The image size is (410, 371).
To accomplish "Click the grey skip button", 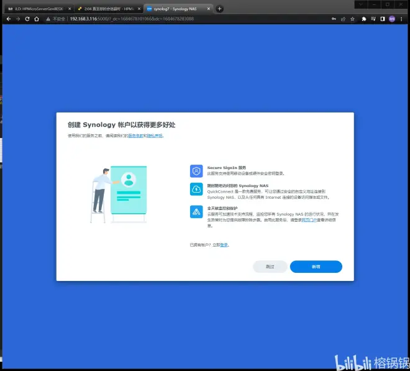I will click(x=270, y=267).
